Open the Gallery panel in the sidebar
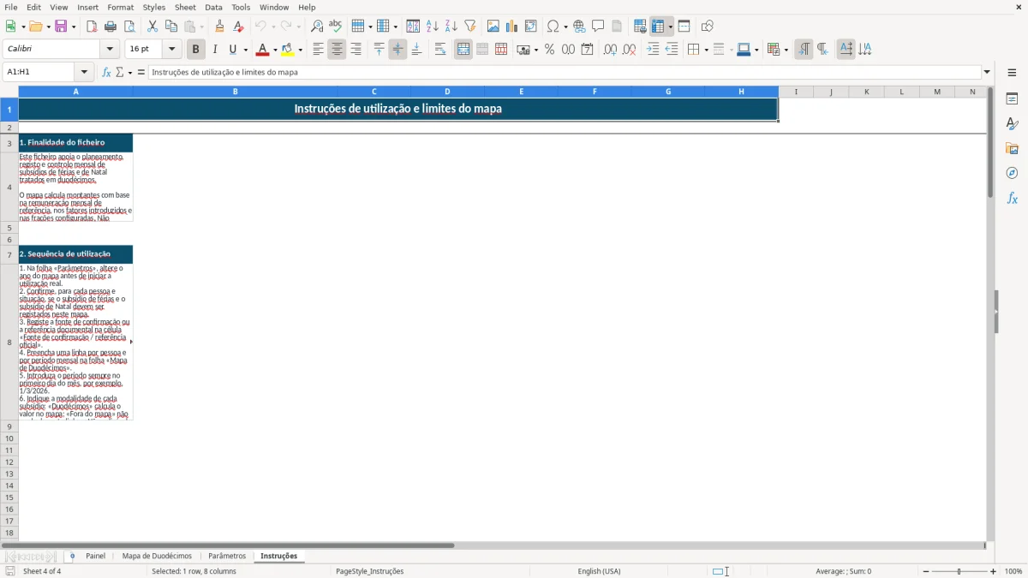Viewport: 1028px width, 578px height. point(1012,148)
